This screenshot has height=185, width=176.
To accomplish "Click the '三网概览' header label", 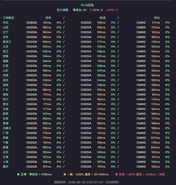I will click(9, 18).
